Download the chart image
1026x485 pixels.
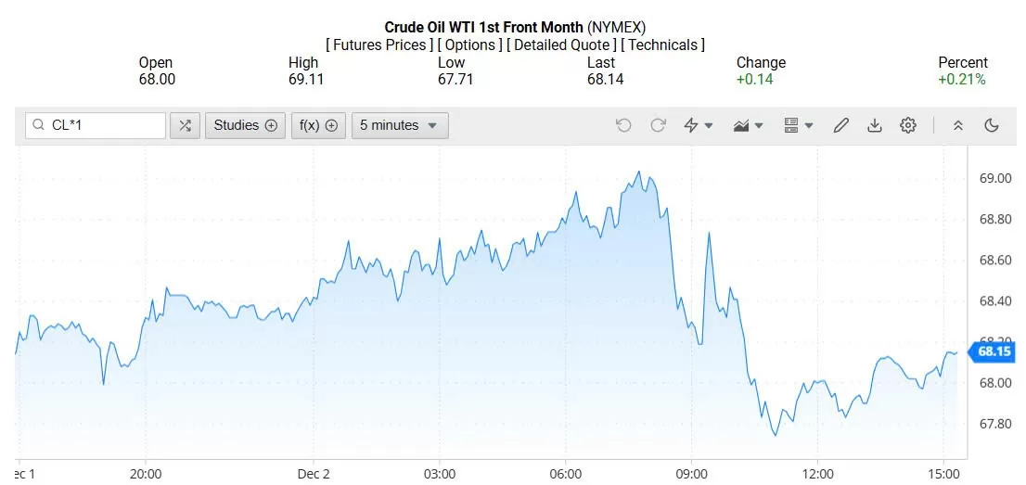[874, 125]
